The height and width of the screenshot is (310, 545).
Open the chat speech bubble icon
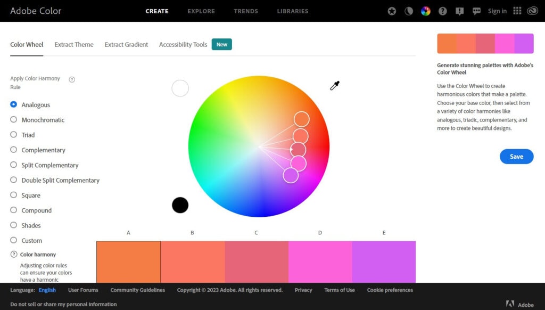coord(476,11)
